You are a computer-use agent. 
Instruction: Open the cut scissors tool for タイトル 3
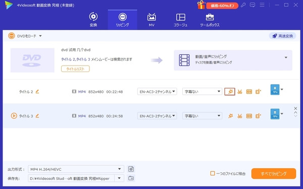[240, 116]
